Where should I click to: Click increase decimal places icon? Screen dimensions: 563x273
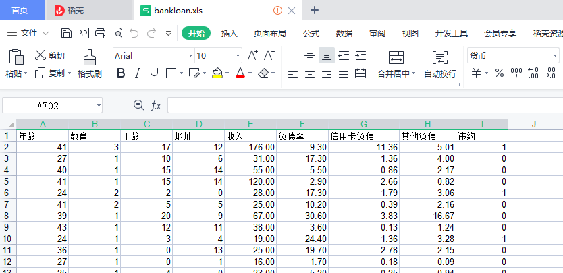click(x=533, y=73)
